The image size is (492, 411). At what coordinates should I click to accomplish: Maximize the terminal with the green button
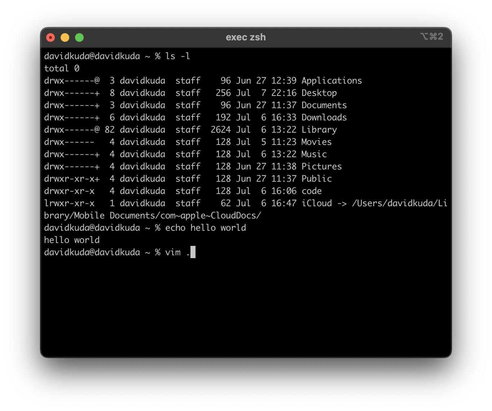(79, 37)
